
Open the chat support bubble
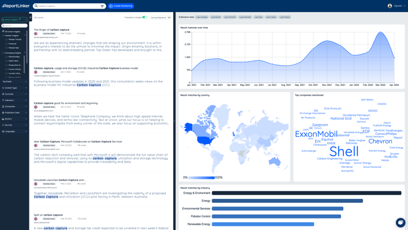(x=400, y=223)
